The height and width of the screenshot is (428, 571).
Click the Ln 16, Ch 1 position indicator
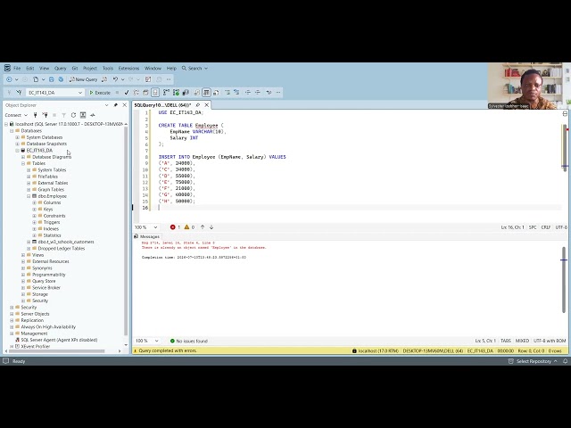click(x=512, y=227)
